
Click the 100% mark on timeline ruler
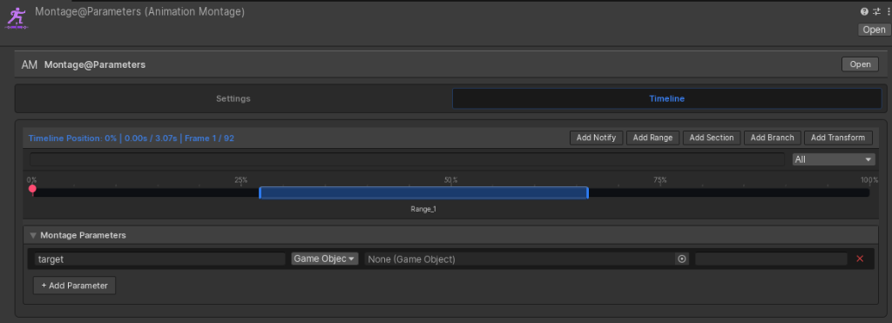(x=868, y=180)
